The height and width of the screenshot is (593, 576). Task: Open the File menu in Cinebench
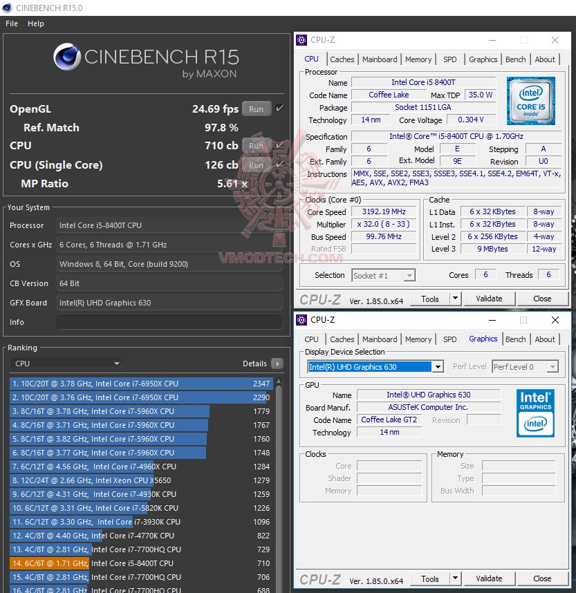point(12,23)
